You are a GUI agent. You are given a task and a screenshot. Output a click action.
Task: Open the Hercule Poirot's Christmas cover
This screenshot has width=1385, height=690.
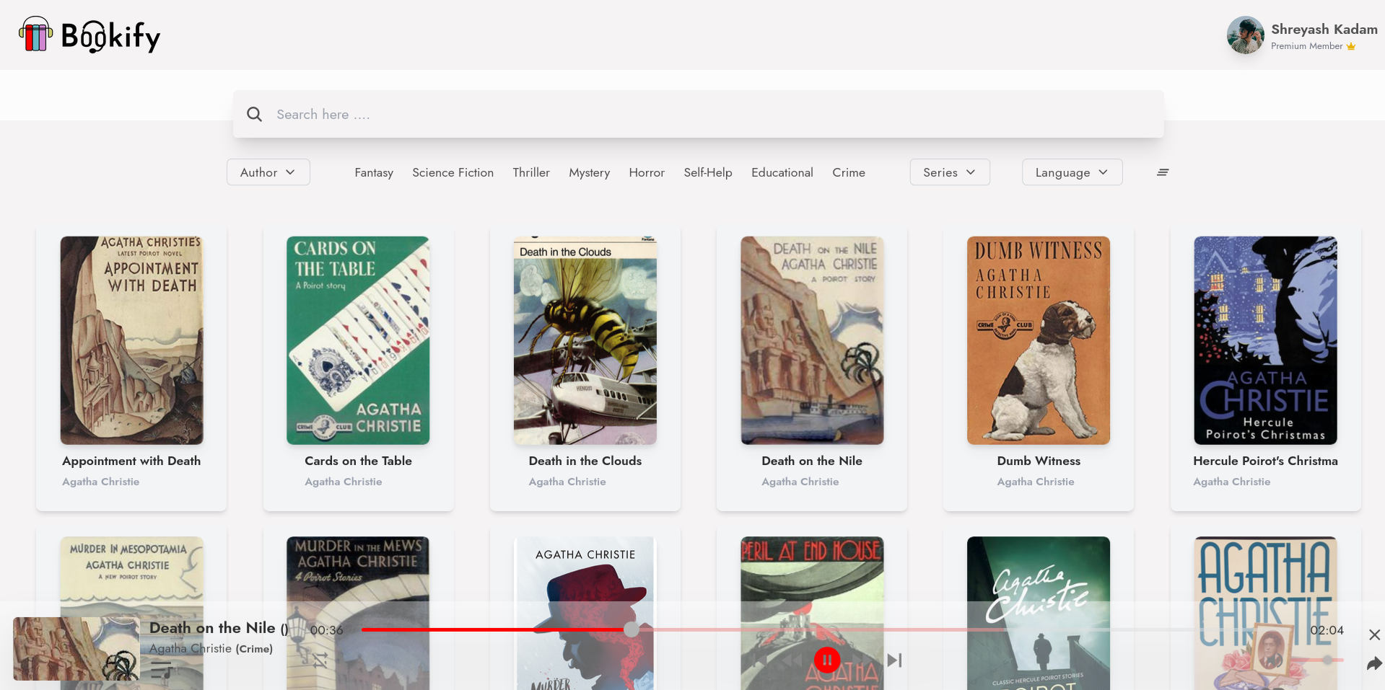pos(1265,340)
